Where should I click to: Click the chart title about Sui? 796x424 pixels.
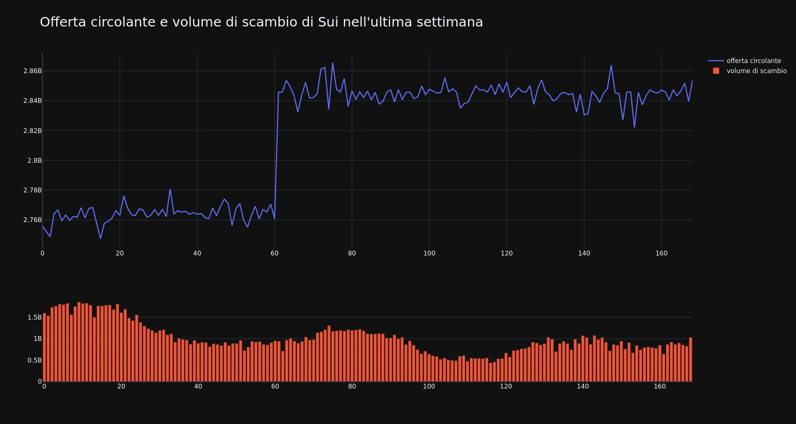click(261, 22)
